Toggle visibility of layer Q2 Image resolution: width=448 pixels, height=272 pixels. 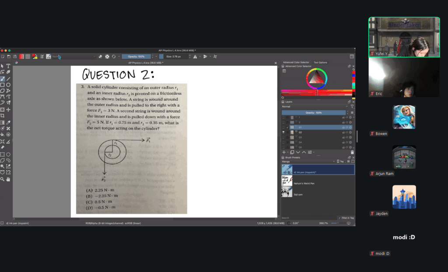284,132
